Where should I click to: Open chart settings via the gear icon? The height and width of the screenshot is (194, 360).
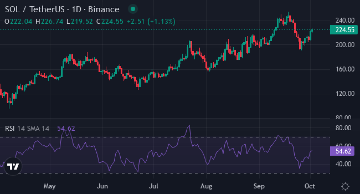tap(345, 186)
